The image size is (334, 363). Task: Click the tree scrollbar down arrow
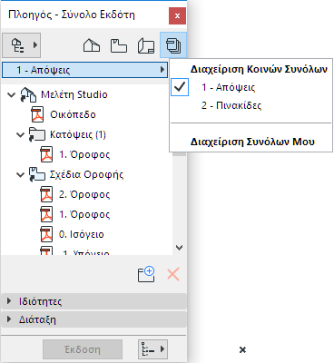pyautogui.click(x=180, y=248)
